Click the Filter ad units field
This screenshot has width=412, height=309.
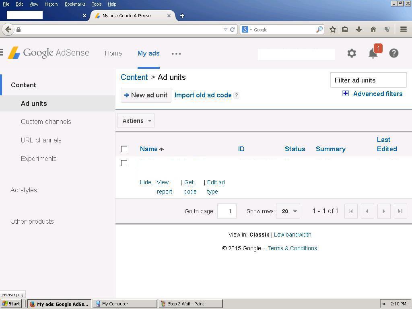pyautogui.click(x=369, y=80)
